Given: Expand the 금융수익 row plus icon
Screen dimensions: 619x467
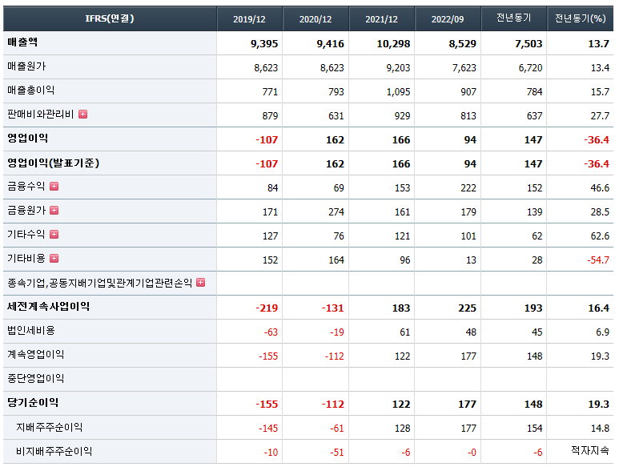Looking at the screenshot, I should [54, 187].
